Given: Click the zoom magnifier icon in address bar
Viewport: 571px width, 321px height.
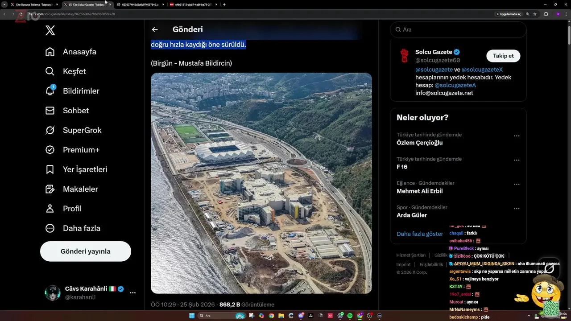Looking at the screenshot, I should (x=528, y=14).
